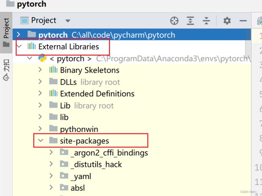The image size is (262, 196).
Task: Click the lowercase lib folder icon
Action: [53, 117]
